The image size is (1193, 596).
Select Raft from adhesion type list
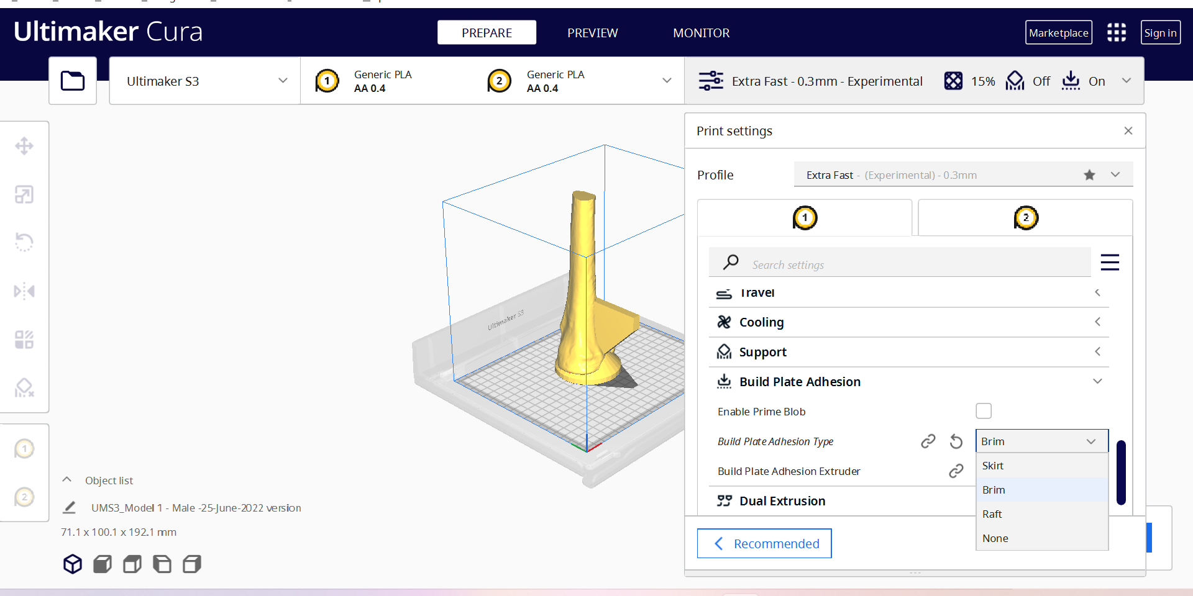[992, 514]
